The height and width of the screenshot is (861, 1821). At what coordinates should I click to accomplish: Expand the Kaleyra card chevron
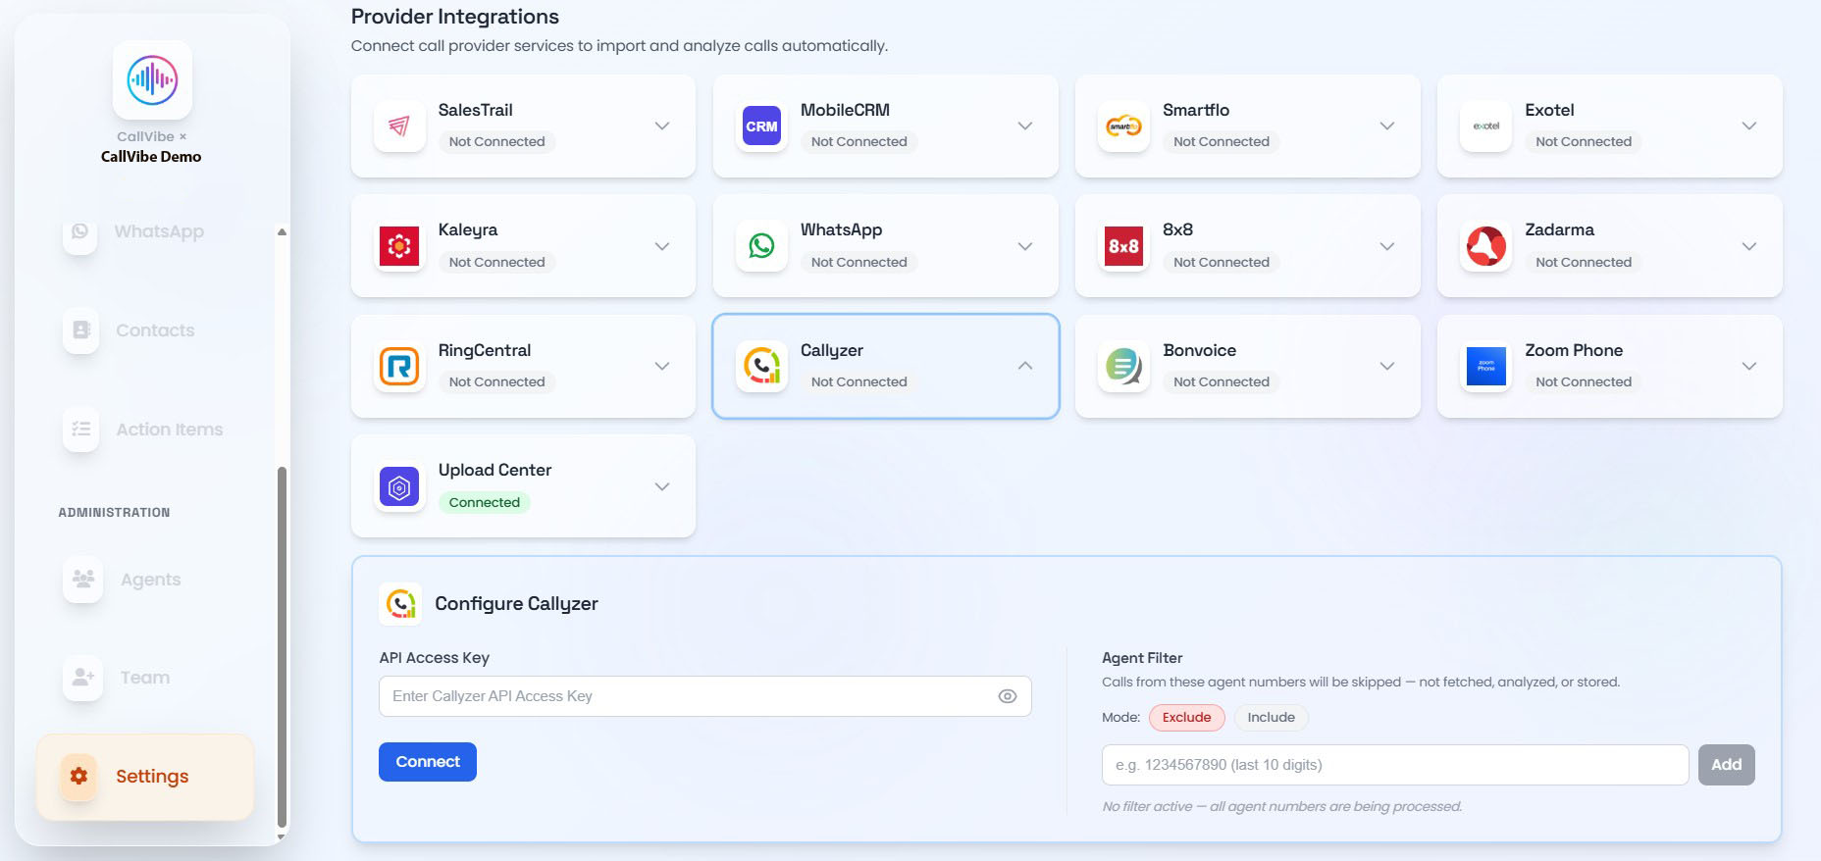pos(662,246)
